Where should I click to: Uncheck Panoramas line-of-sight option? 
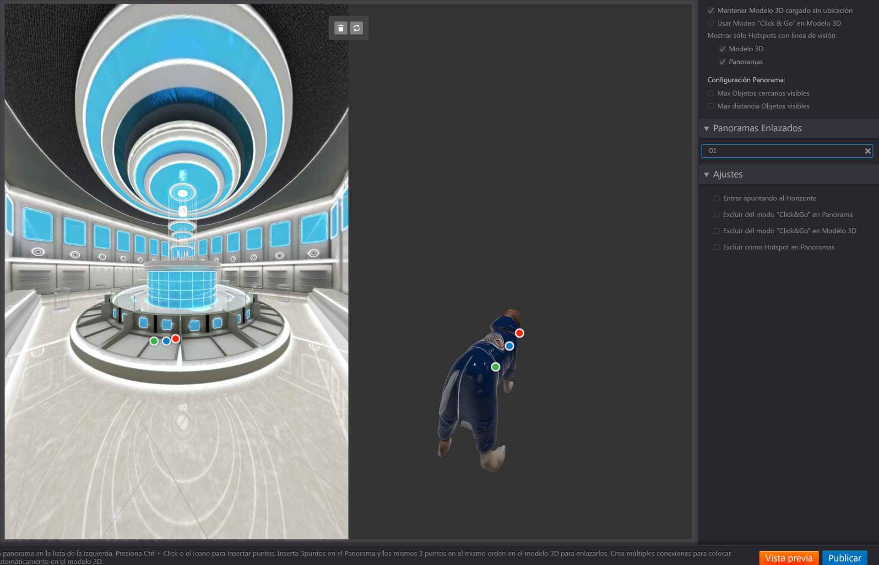click(722, 62)
